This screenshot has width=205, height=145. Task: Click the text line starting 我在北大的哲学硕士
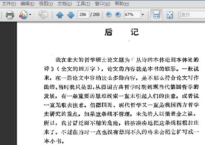click(x=127, y=60)
